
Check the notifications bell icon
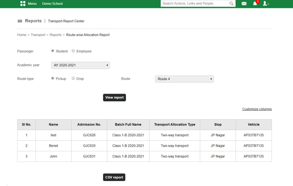pyautogui.click(x=255, y=3)
